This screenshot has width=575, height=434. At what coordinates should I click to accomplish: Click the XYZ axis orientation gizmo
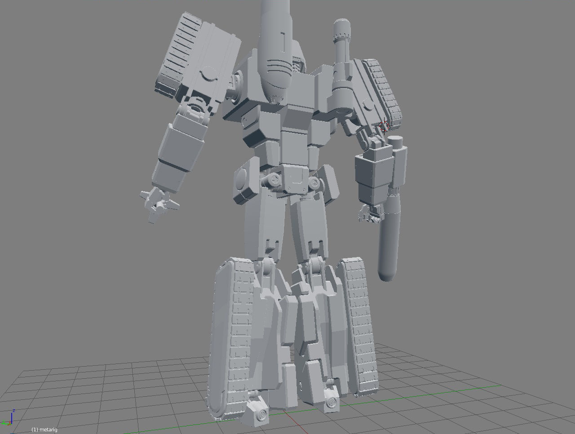point(9,418)
